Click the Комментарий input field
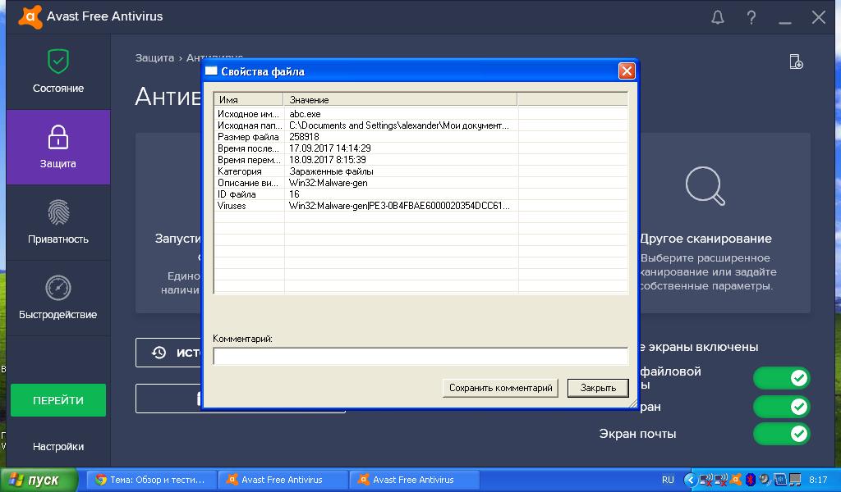The width and height of the screenshot is (841, 492). pos(420,356)
